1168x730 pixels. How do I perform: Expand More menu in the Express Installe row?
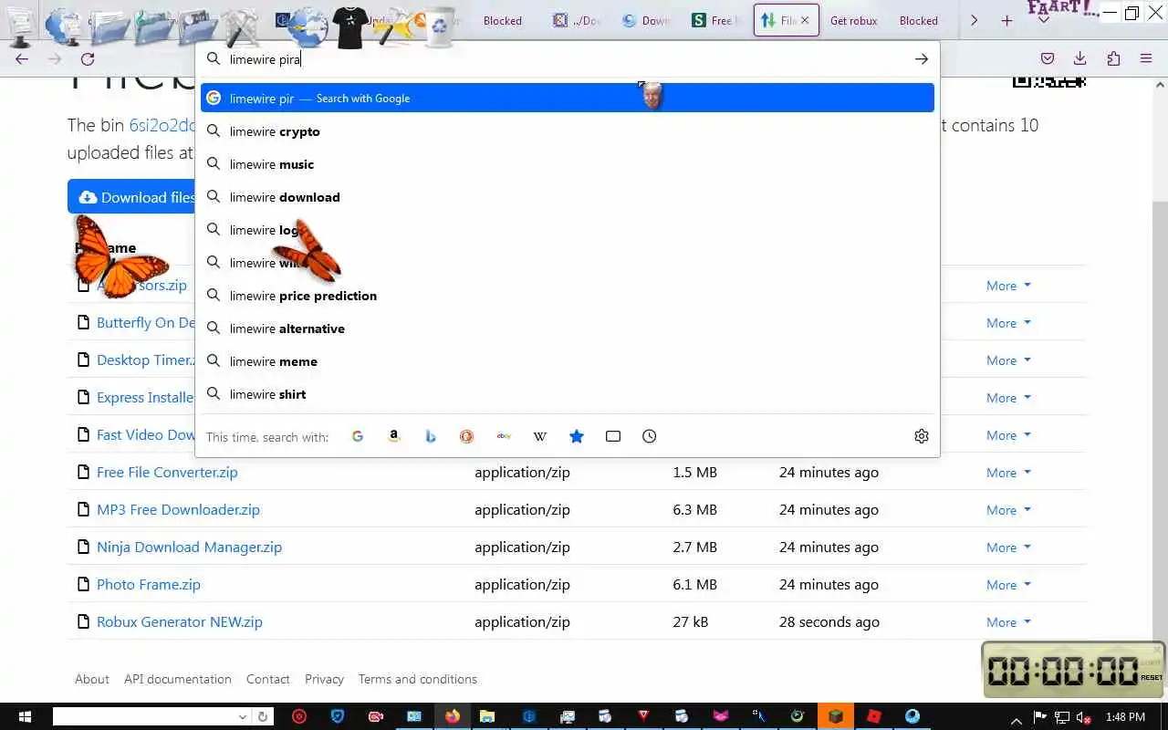tap(1008, 398)
